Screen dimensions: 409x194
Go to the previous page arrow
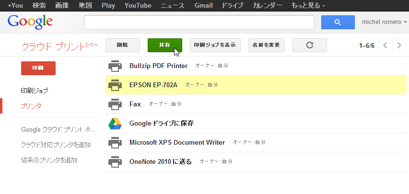pos(385,46)
